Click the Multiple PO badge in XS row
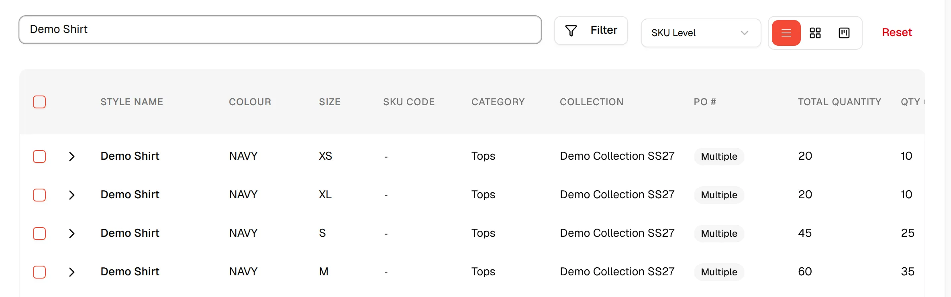 click(x=719, y=157)
